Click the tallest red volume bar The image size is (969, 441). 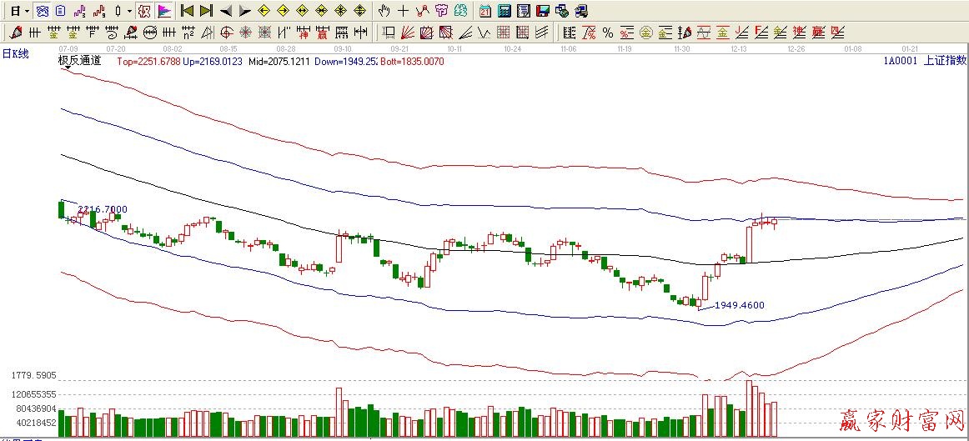coord(749,408)
